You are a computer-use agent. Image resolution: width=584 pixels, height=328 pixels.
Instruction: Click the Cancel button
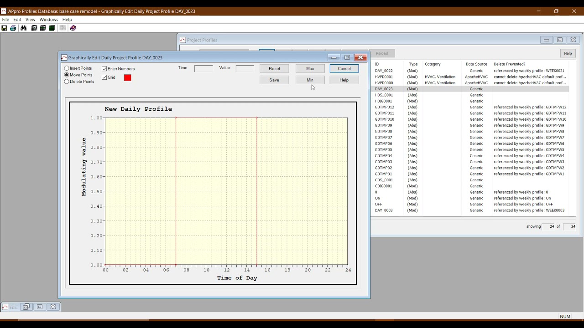[344, 68]
